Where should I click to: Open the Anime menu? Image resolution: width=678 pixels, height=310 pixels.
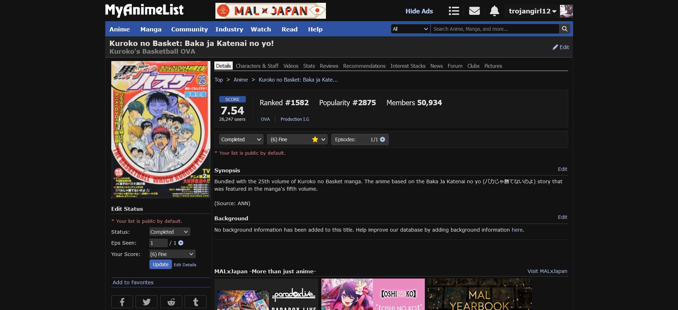point(120,29)
